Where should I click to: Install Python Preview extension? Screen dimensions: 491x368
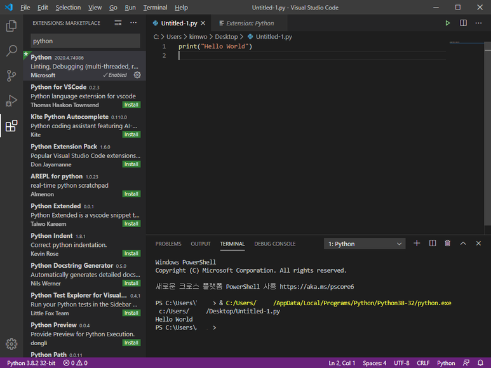click(x=131, y=343)
